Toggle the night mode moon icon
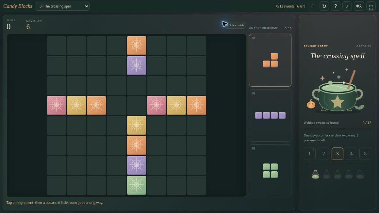The height and width of the screenshot is (213, 379). 312,6
